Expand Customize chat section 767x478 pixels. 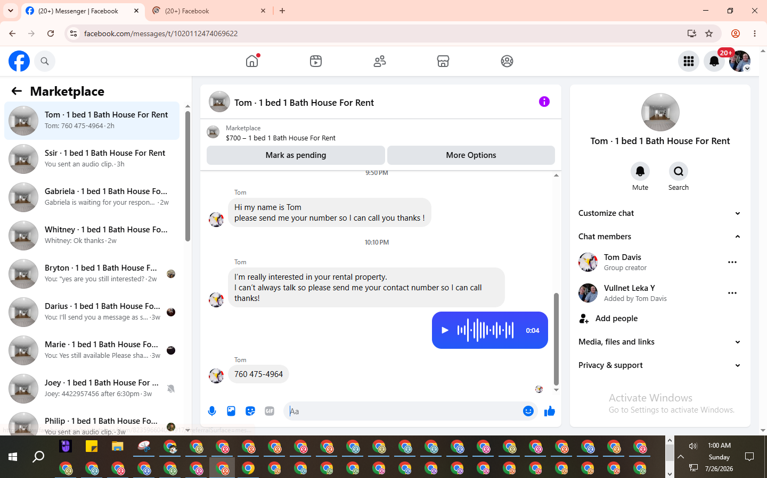click(x=659, y=213)
